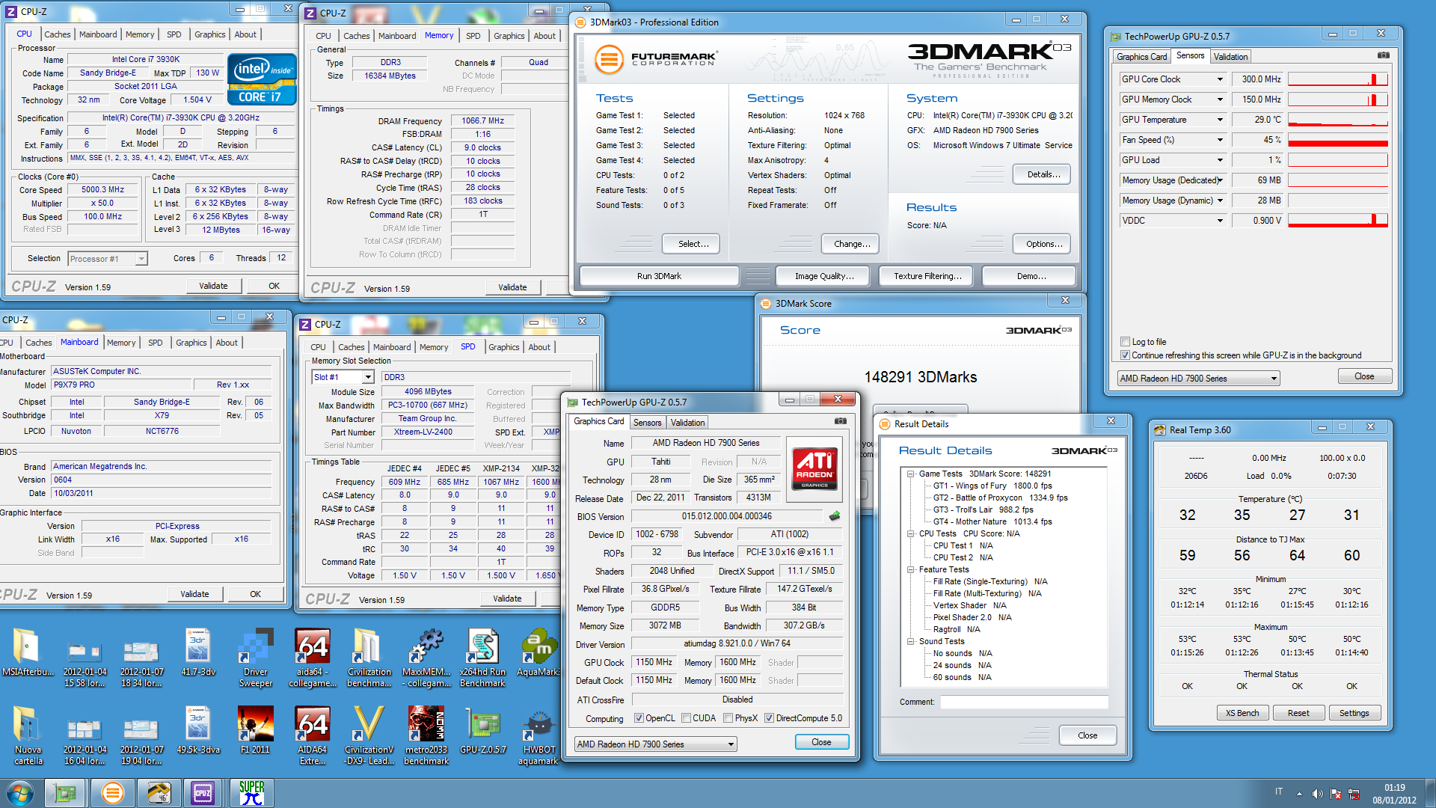Launch the AIDA64 Extreme desktop shortcut
The image size is (1436, 808).
point(313,735)
